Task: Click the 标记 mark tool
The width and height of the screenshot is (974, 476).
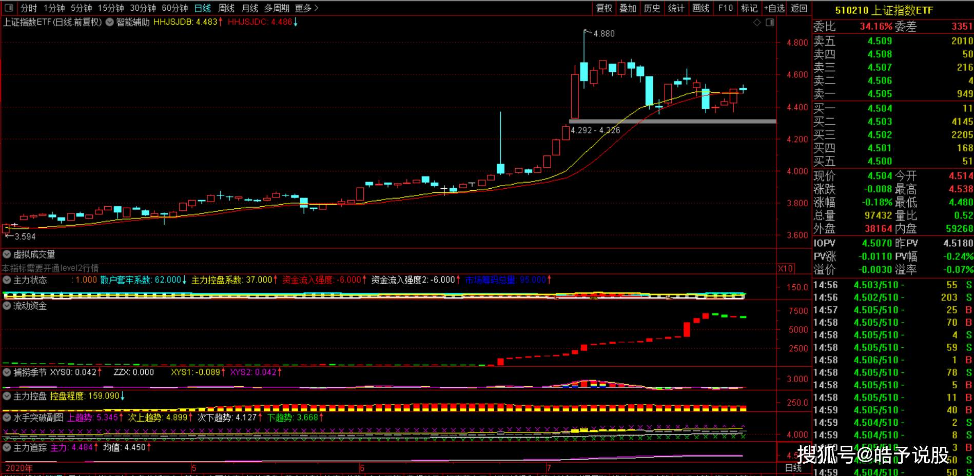Action: click(749, 8)
